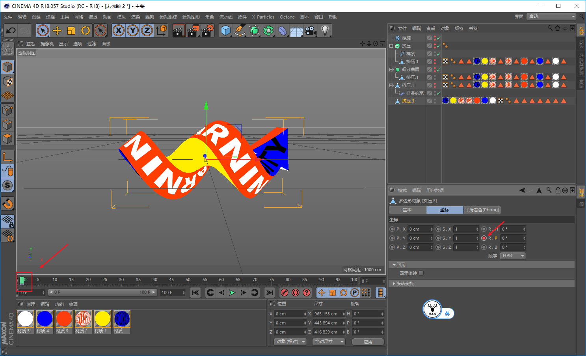Select the Scale tool in top toolbar

coord(71,30)
